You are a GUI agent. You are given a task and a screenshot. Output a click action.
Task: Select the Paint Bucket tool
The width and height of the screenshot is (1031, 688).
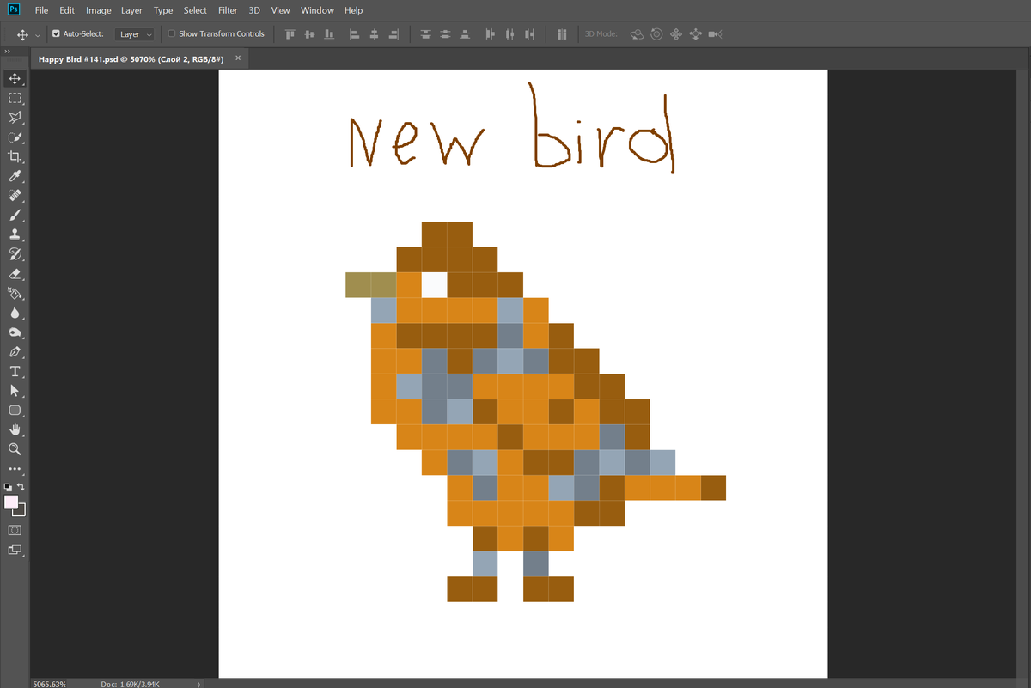(15, 294)
